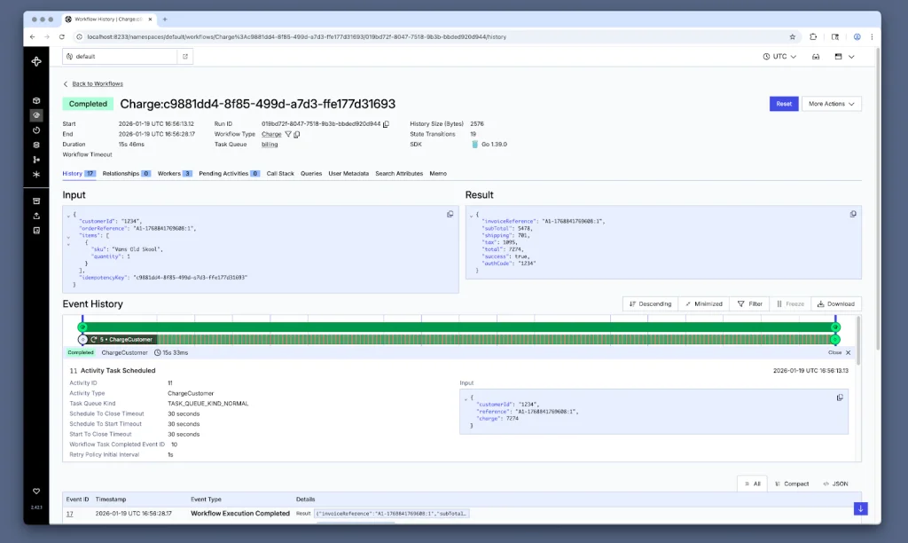Image resolution: width=908 pixels, height=543 pixels.
Task: Open the UTC timezone dropdown
Action: (x=780, y=55)
